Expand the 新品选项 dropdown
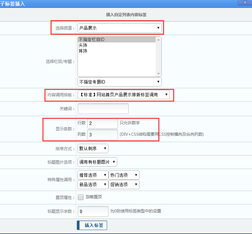 coord(93,185)
